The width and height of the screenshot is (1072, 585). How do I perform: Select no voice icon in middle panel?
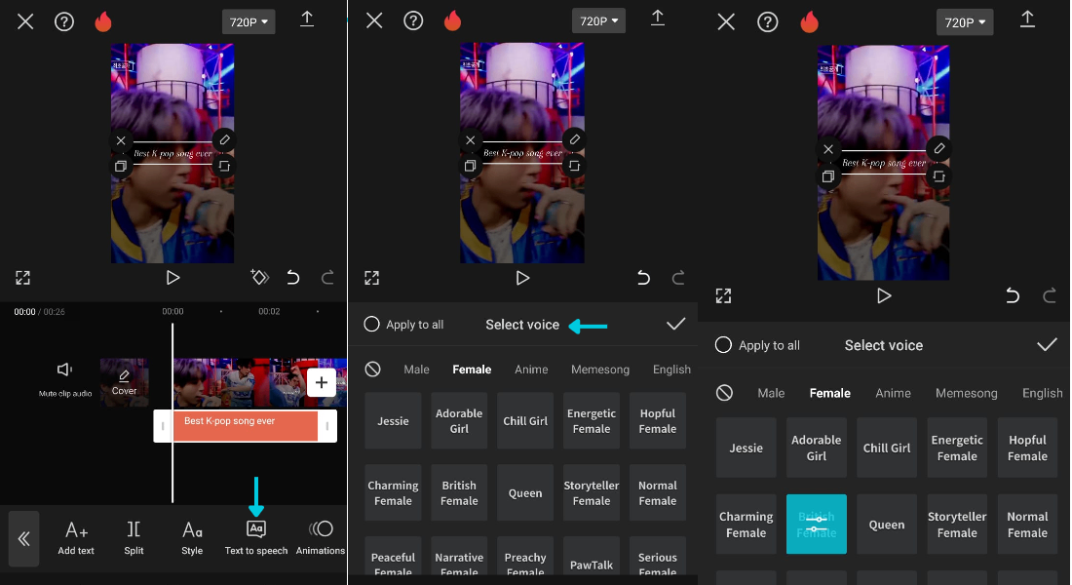pyautogui.click(x=372, y=370)
